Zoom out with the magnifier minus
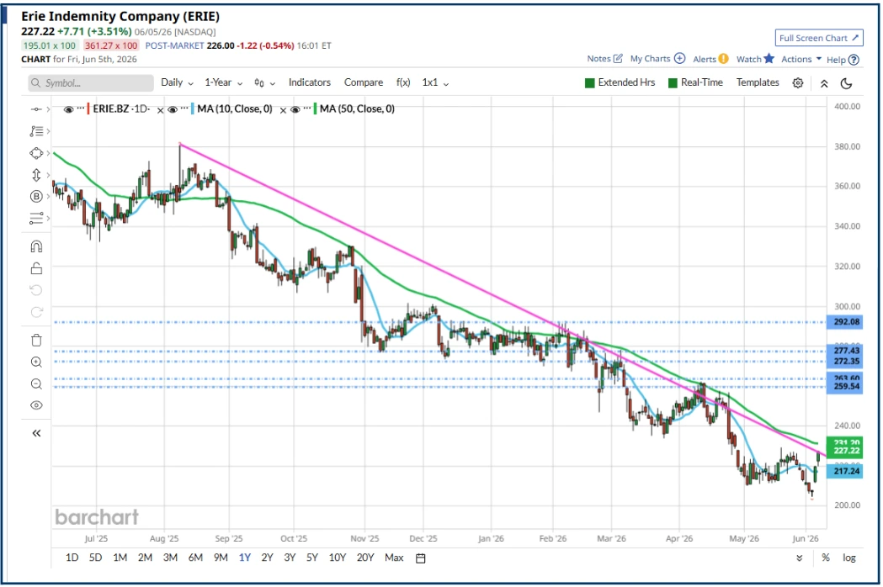 (x=36, y=384)
